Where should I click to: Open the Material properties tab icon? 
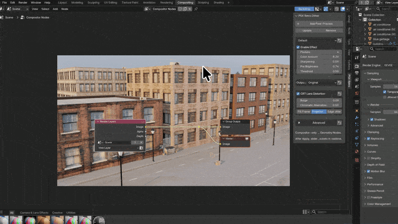(x=356, y=151)
